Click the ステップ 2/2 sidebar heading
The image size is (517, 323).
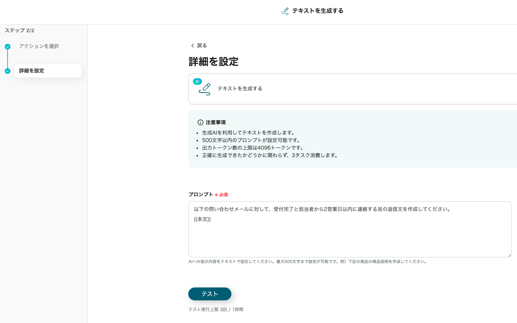[19, 31]
